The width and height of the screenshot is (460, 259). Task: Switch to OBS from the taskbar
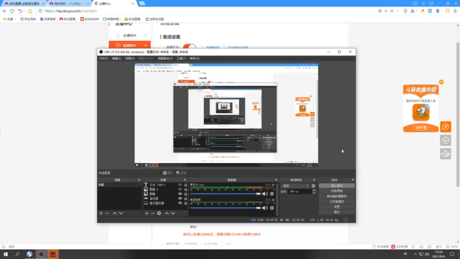click(41, 254)
